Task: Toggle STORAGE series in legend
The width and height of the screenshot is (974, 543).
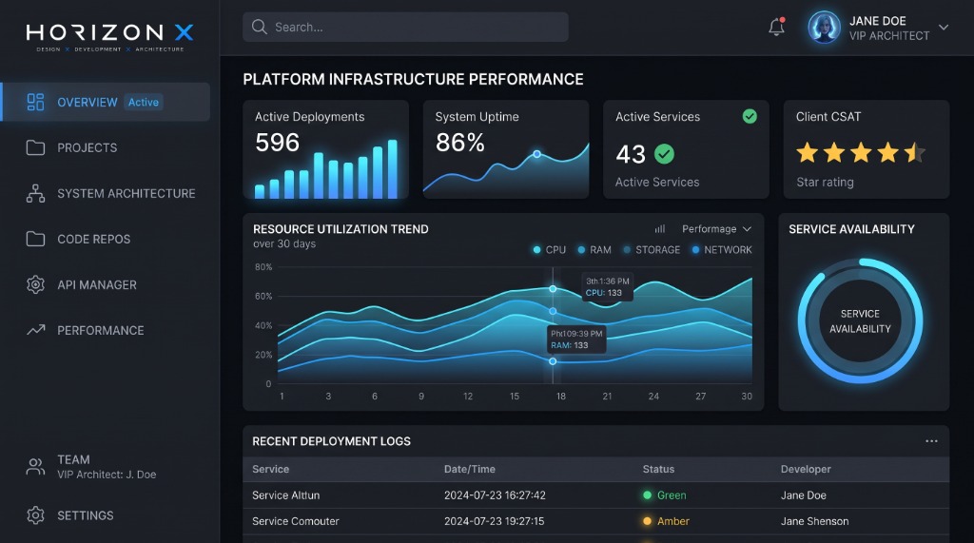Action: click(652, 250)
